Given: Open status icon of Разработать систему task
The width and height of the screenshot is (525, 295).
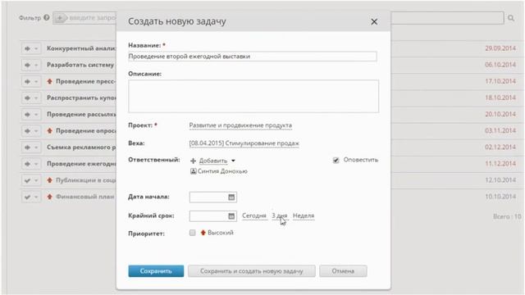Looking at the screenshot, I should point(27,65).
